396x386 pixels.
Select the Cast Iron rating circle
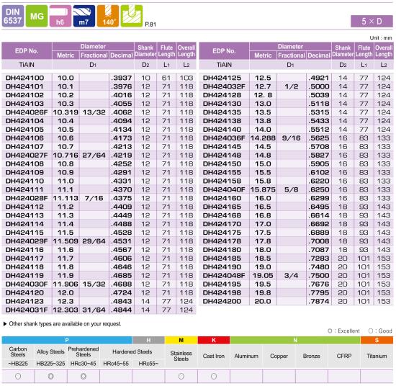tap(214, 376)
